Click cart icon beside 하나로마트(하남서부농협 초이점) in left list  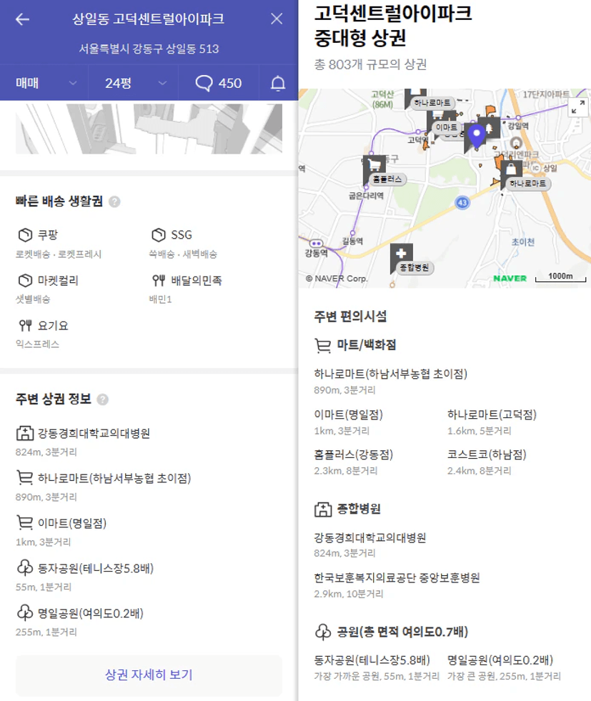coord(25,478)
